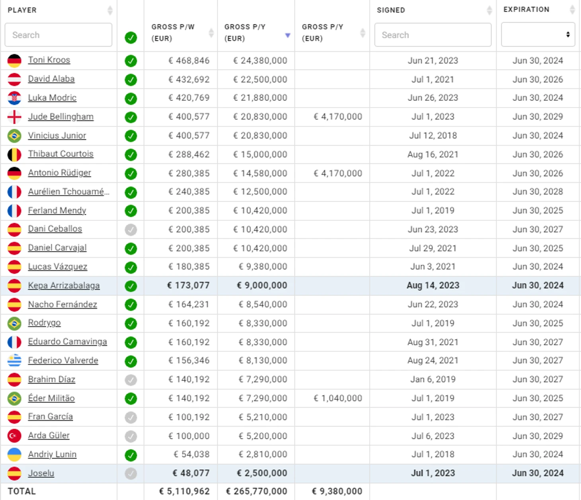Open Eduardo Camavinga player link
This screenshot has height=500, width=581.
pyautogui.click(x=67, y=342)
